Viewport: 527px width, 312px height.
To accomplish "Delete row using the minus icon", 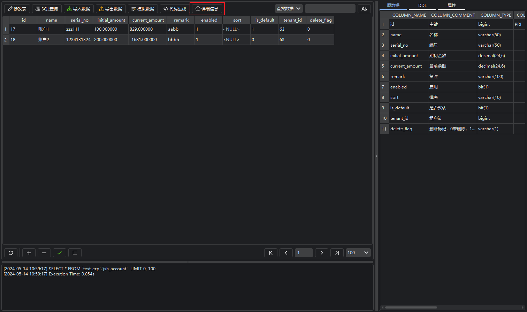I will [x=44, y=253].
